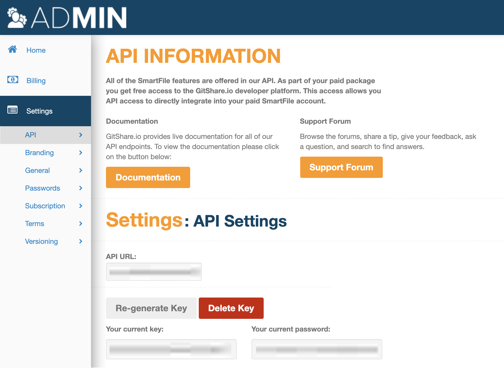Click the chevron next to Terms
The image size is (504, 368).
point(81,224)
